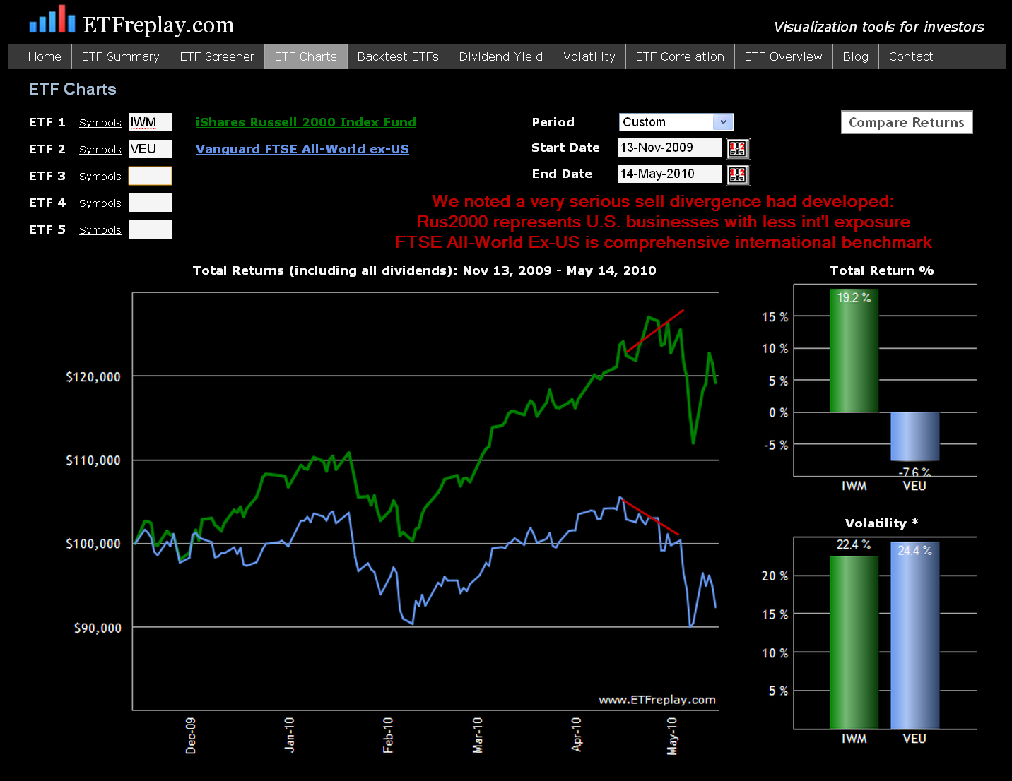Focus the empty ETF 3 symbol field

tap(150, 176)
